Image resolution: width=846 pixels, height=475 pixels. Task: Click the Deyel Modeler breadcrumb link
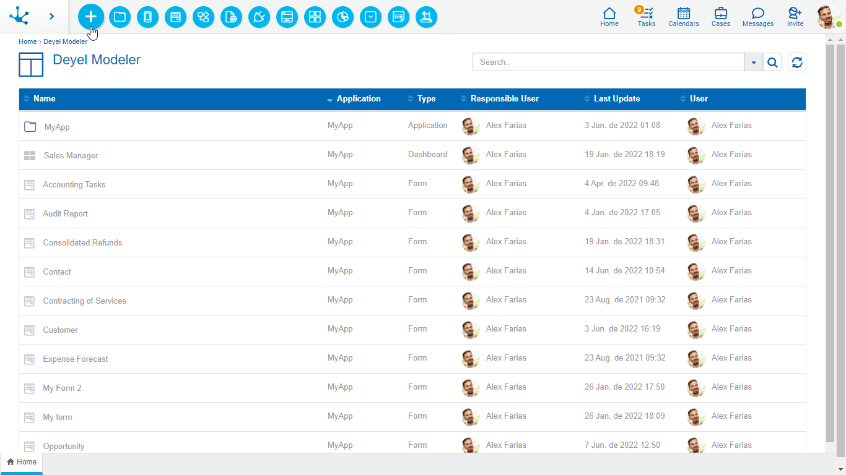[65, 41]
